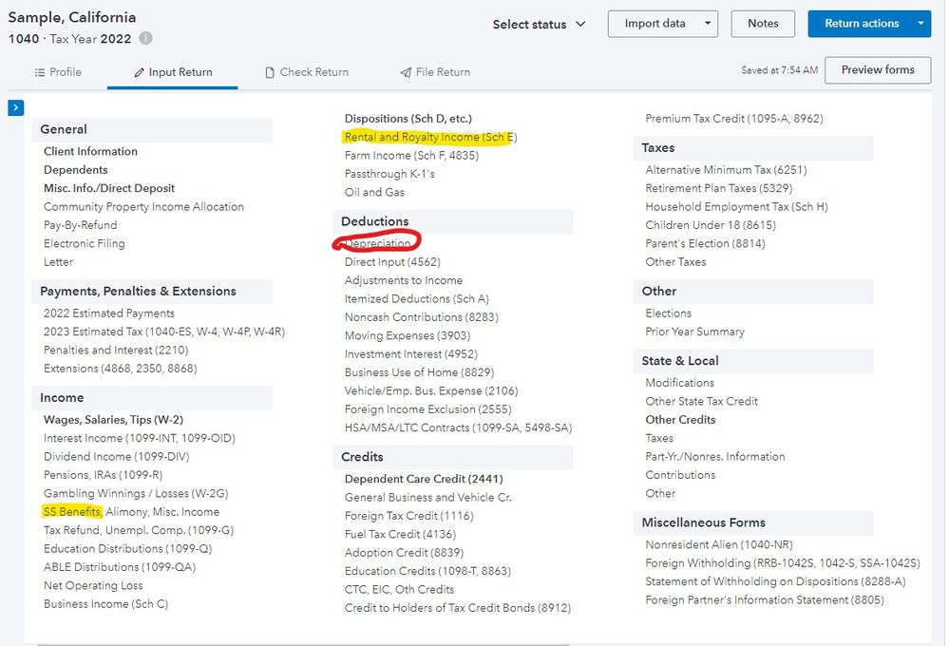Open Client Information screen

click(90, 152)
